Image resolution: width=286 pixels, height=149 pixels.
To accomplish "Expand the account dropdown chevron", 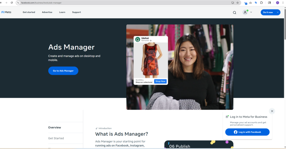I will coord(251,12).
